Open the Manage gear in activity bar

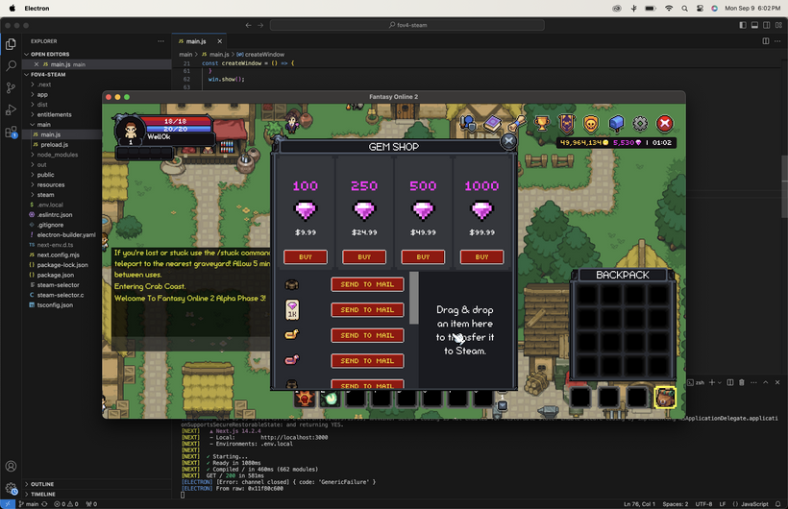11,488
